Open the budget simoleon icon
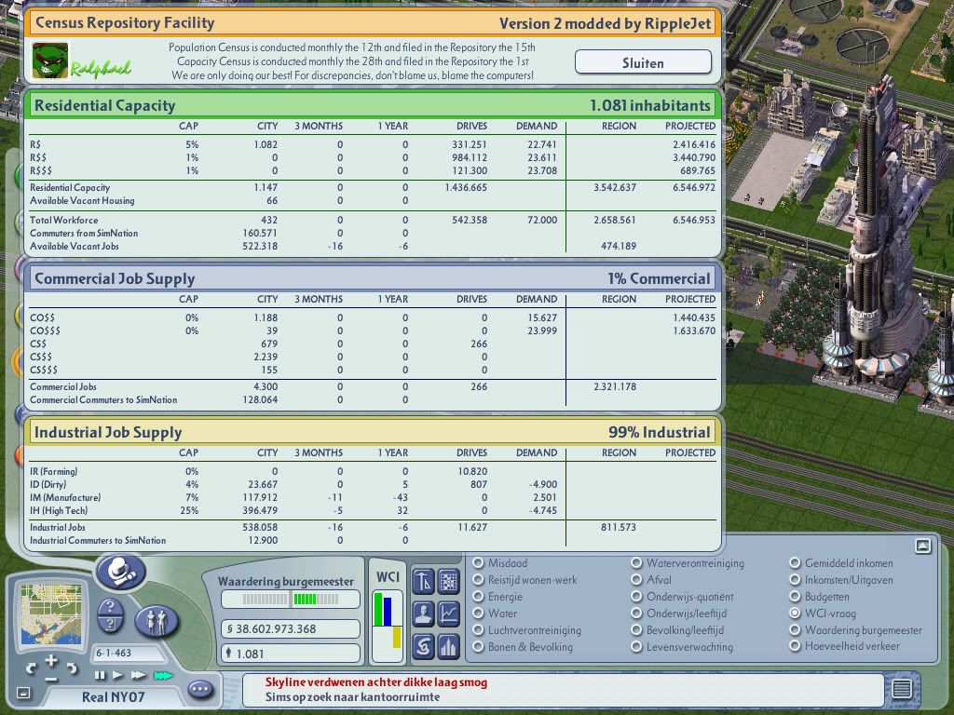 coord(424,646)
